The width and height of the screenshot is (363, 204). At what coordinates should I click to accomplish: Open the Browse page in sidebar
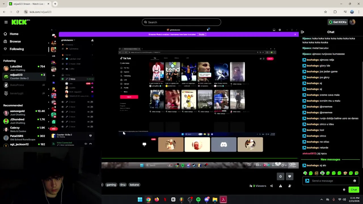[15, 41]
